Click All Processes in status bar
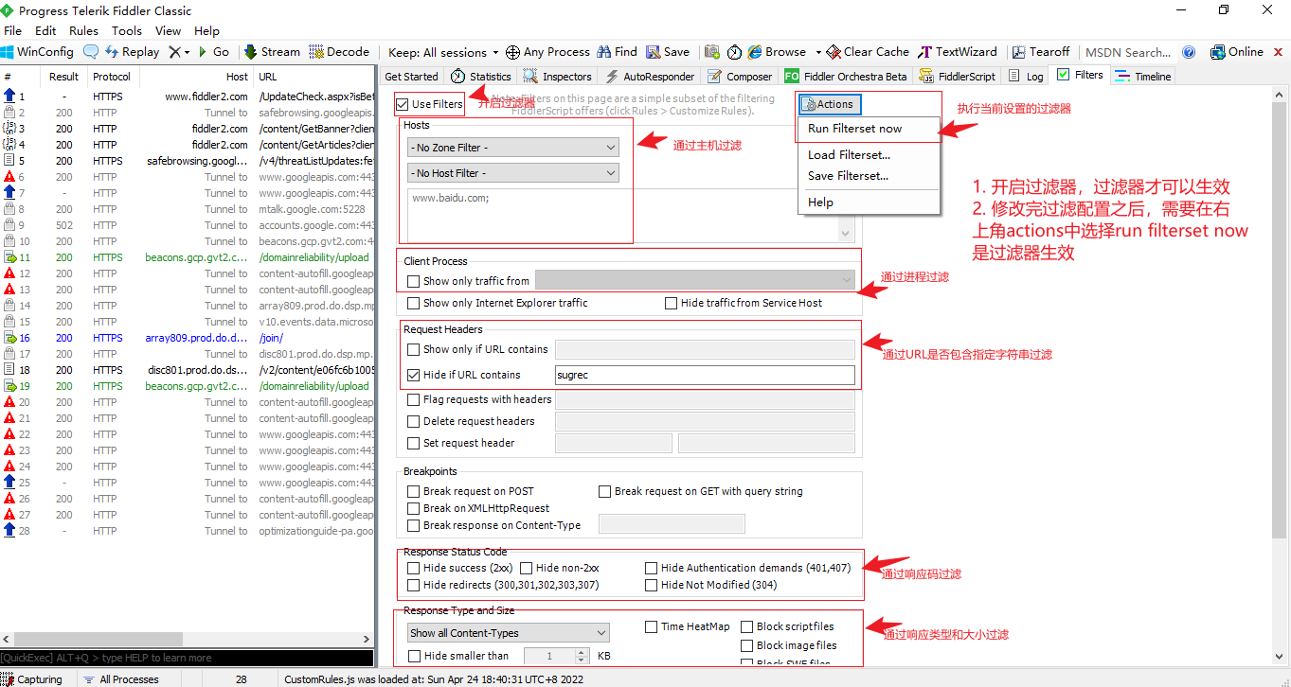The height and width of the screenshot is (687, 1291). click(x=120, y=679)
